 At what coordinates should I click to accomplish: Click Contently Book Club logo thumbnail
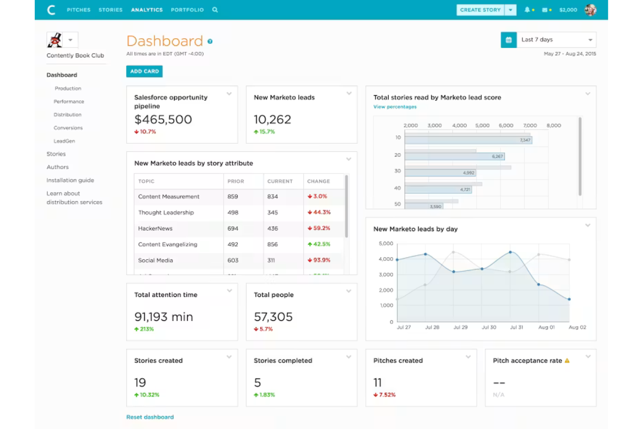(55, 40)
